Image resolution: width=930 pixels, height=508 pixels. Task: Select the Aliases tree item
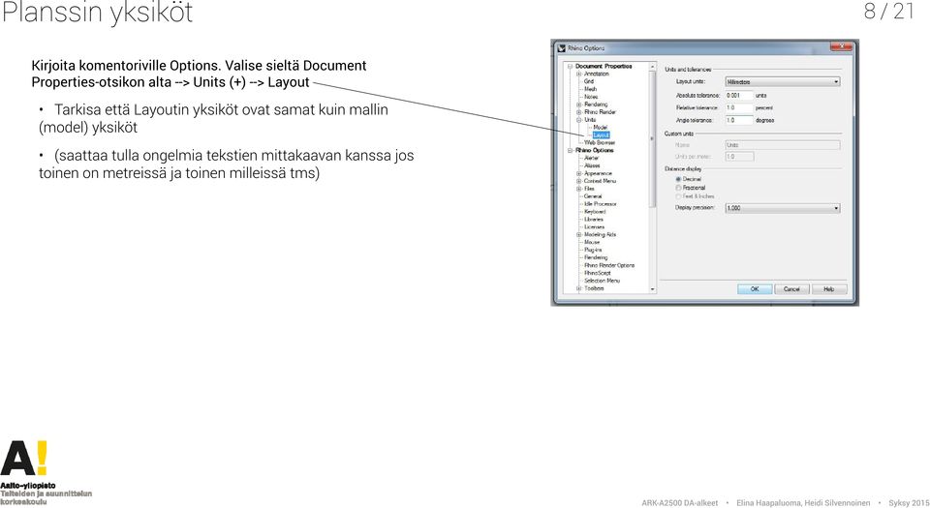tap(593, 165)
